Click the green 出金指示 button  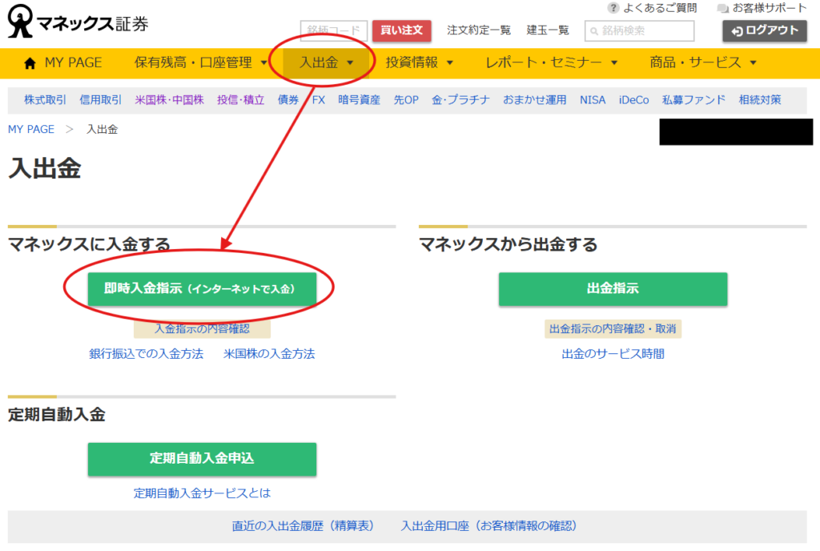pos(613,289)
